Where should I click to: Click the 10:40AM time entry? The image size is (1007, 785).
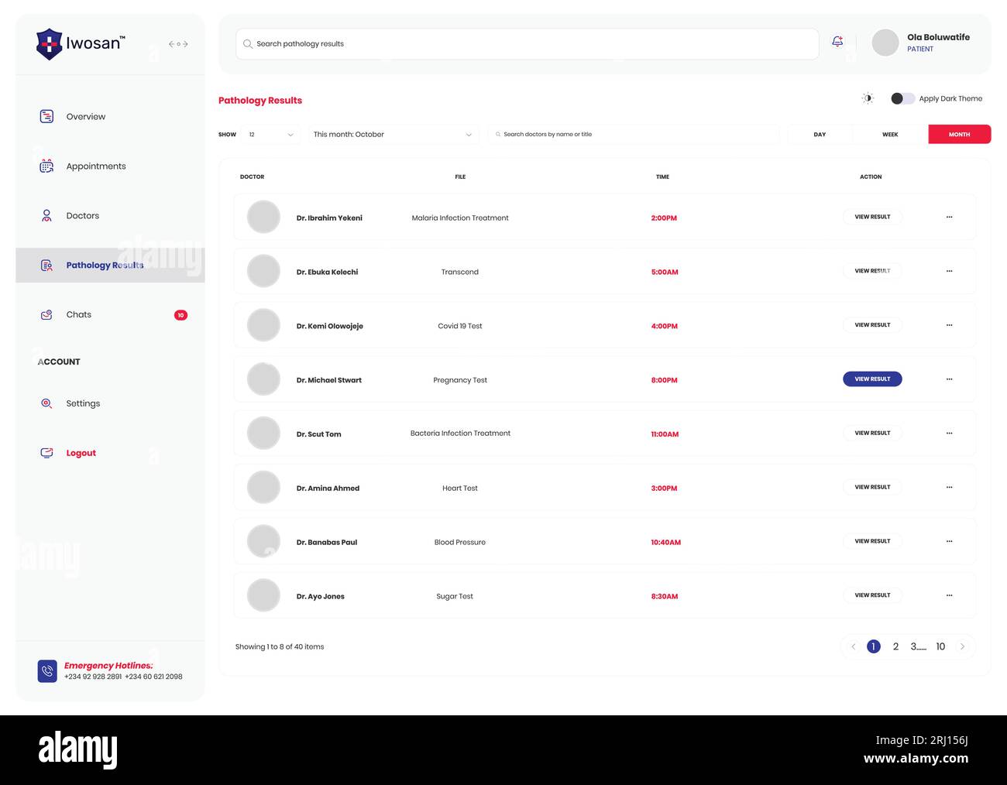pyautogui.click(x=665, y=543)
